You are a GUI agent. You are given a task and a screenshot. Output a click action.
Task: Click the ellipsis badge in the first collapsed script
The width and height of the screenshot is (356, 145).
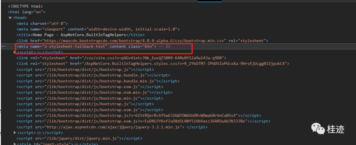(x=39, y=52)
